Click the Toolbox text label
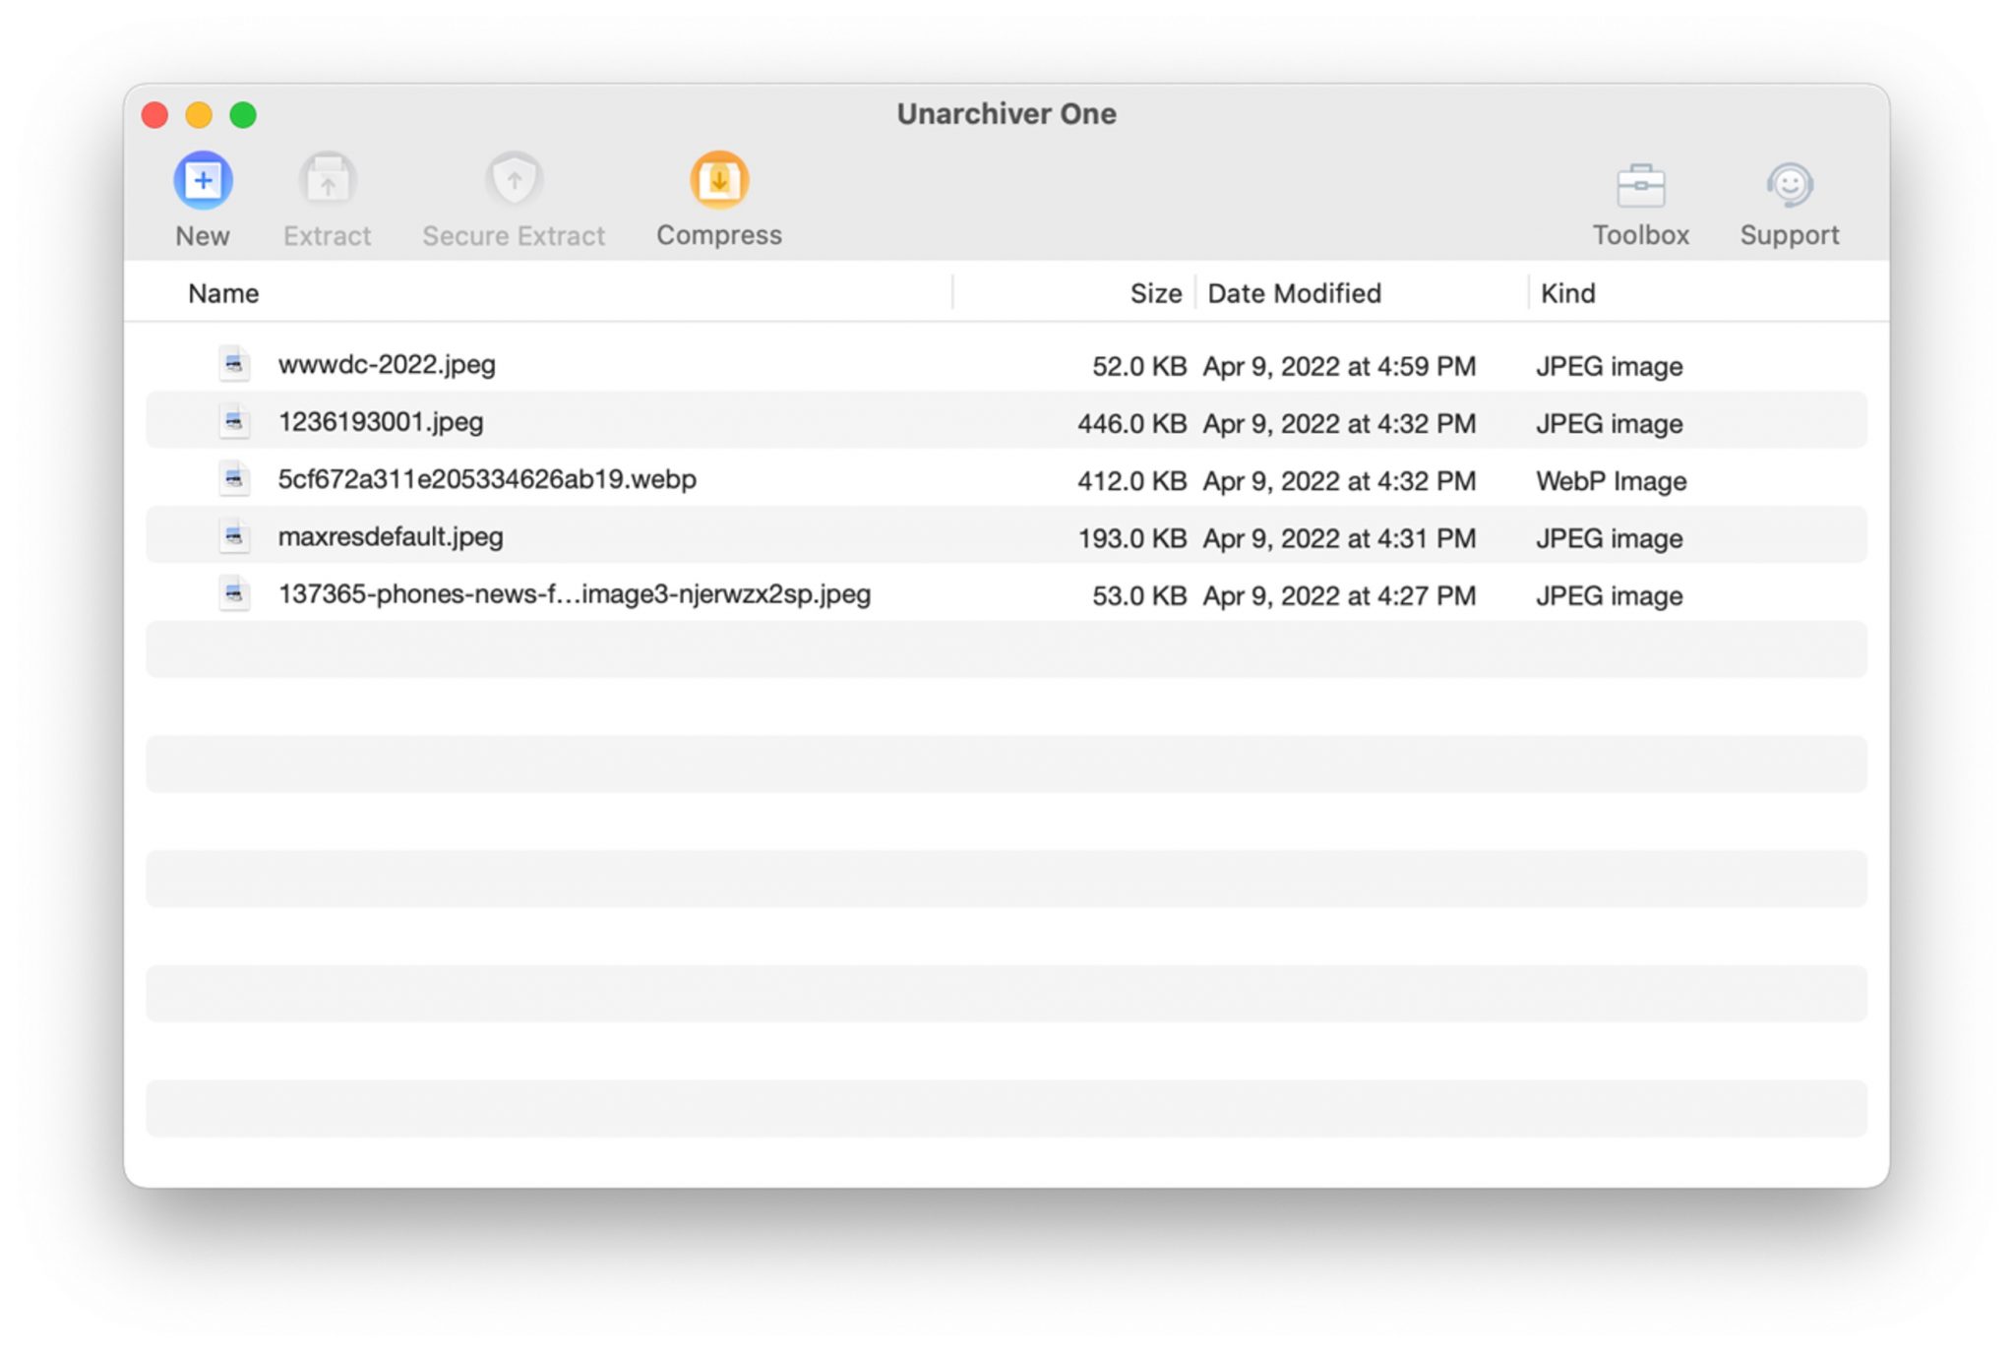 click(1640, 235)
